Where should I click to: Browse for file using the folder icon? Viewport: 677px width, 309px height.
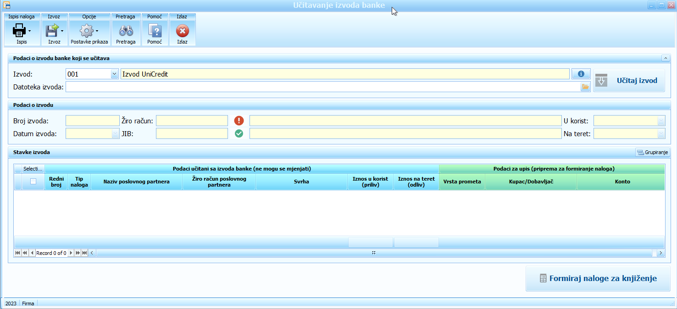585,87
